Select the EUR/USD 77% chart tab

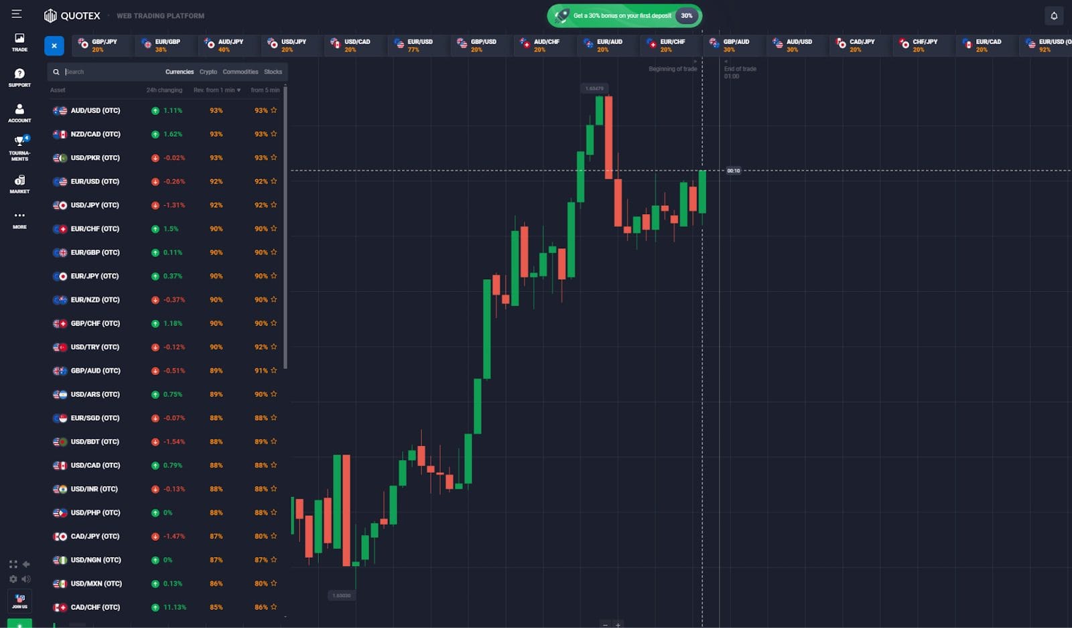pos(415,45)
